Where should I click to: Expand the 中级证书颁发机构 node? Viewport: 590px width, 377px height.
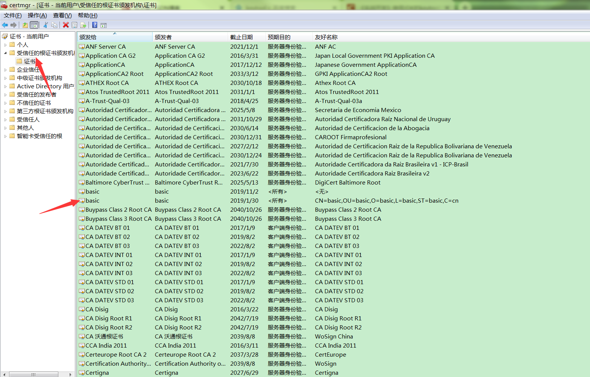5,78
